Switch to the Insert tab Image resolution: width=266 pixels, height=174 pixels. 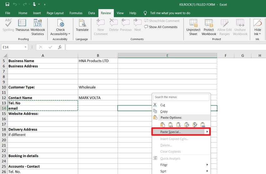pyautogui.click(x=37, y=13)
